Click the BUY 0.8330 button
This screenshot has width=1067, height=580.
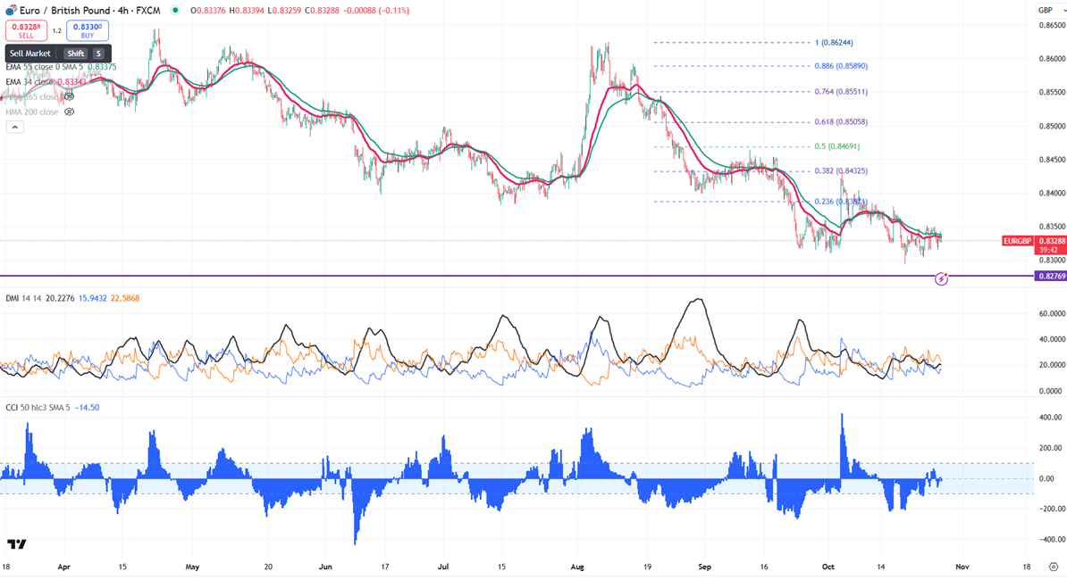coord(87,30)
